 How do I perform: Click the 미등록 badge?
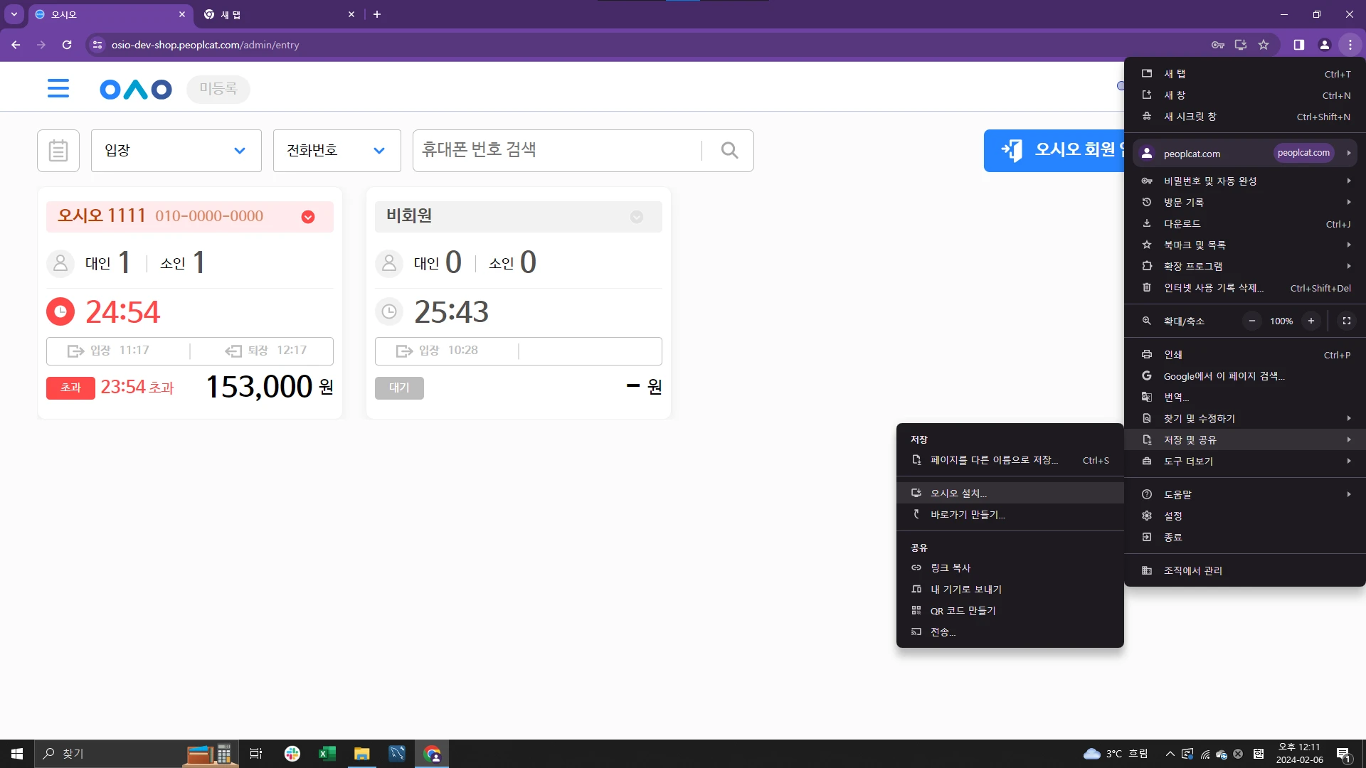(x=218, y=89)
